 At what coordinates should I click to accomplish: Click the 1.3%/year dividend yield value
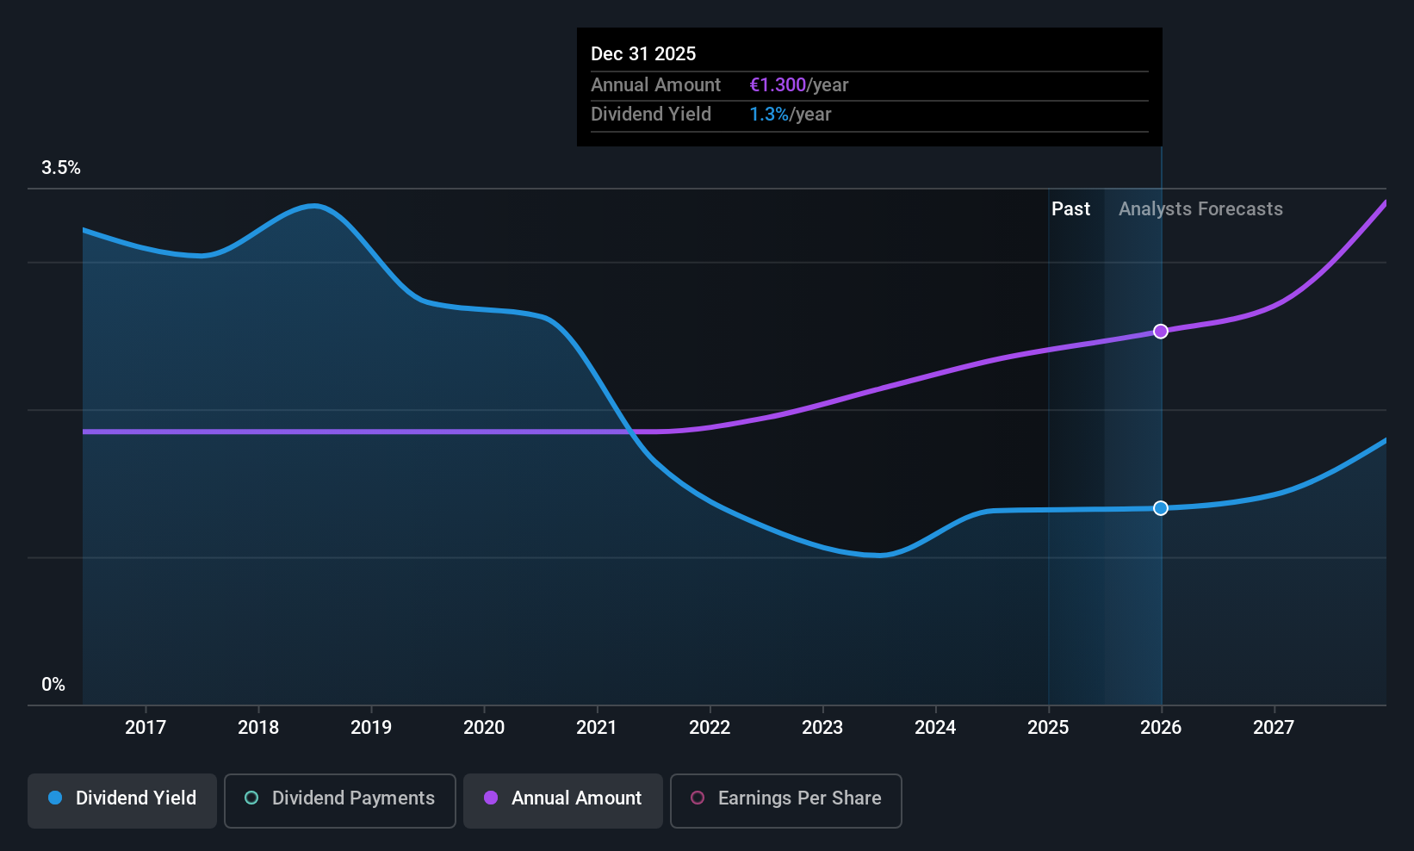tap(791, 115)
